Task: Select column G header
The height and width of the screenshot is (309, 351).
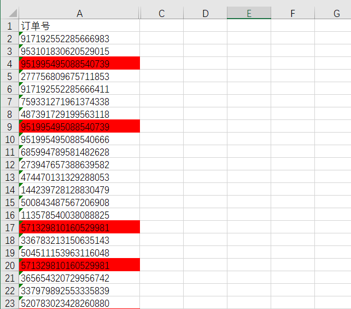Action: (x=333, y=14)
